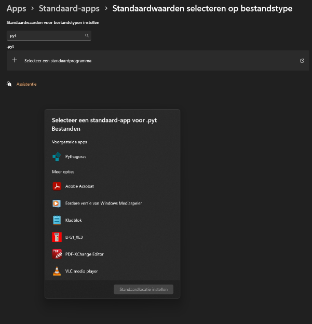
Task: Select the Pythagoras app icon
Action: coord(57,156)
